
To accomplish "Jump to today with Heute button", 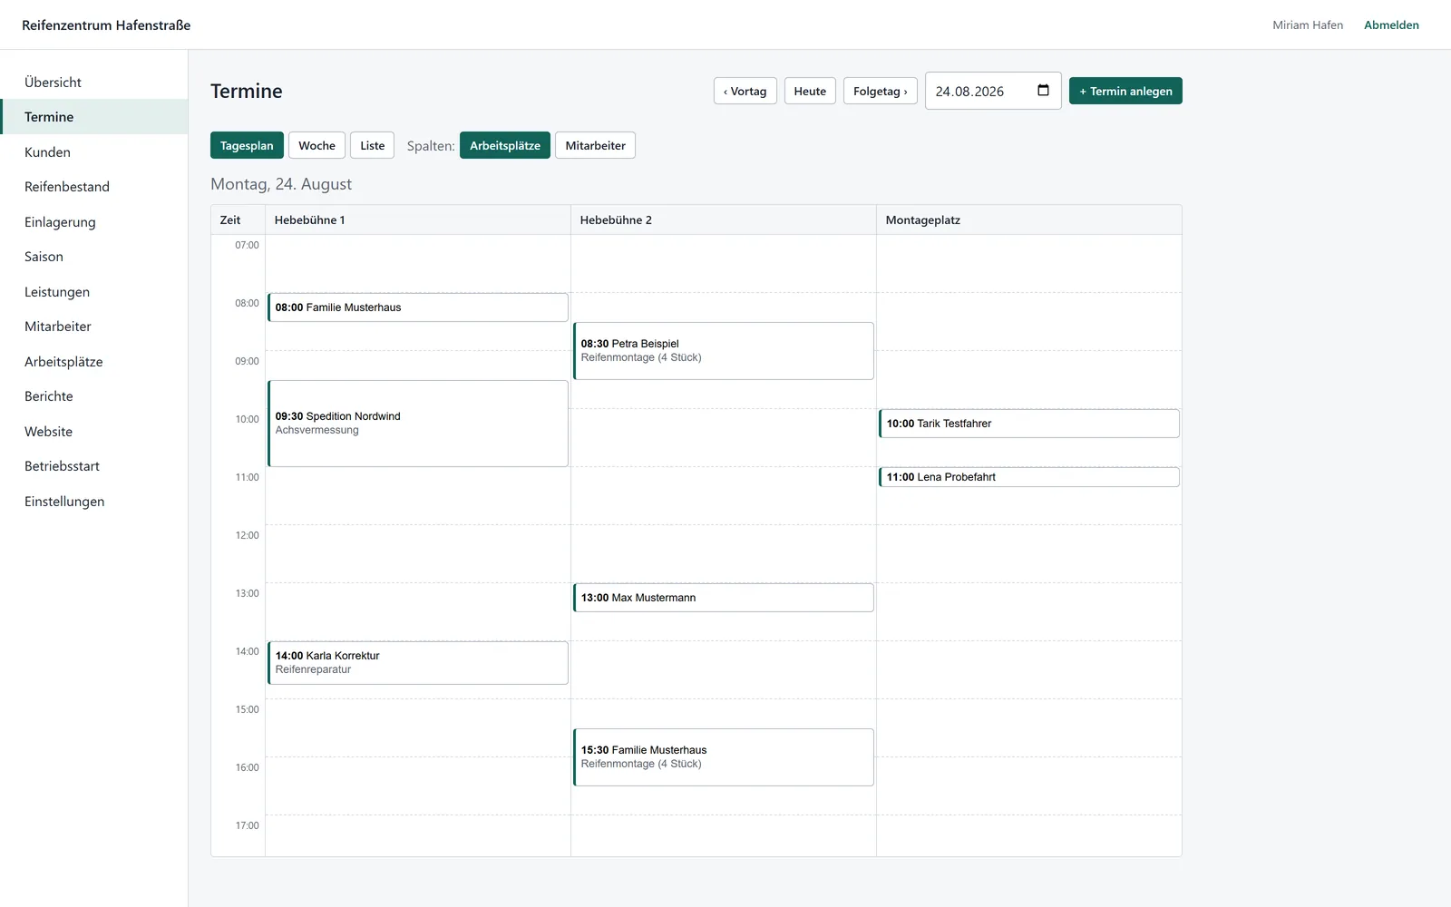I will [810, 91].
